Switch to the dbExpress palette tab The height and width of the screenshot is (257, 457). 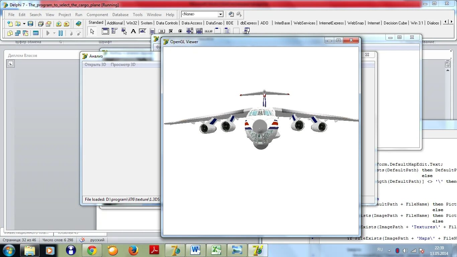point(248,23)
